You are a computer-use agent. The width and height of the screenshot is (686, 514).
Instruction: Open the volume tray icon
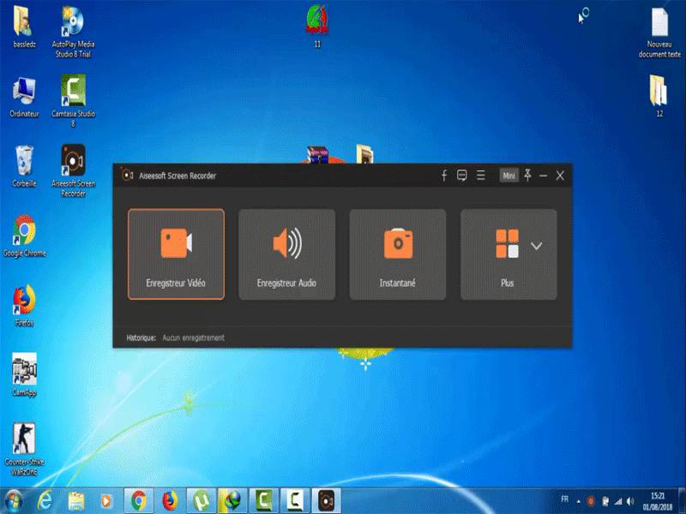[x=630, y=501]
